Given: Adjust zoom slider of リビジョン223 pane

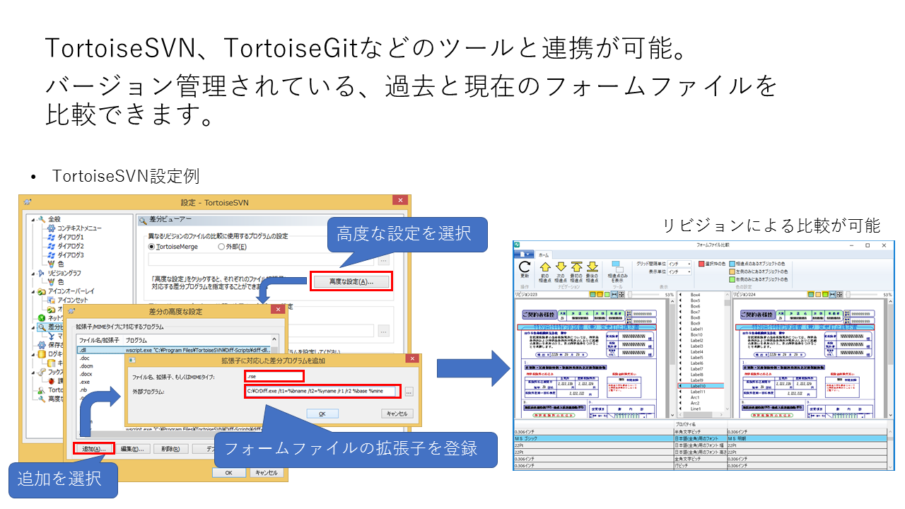Looking at the screenshot, I should click(x=643, y=294).
